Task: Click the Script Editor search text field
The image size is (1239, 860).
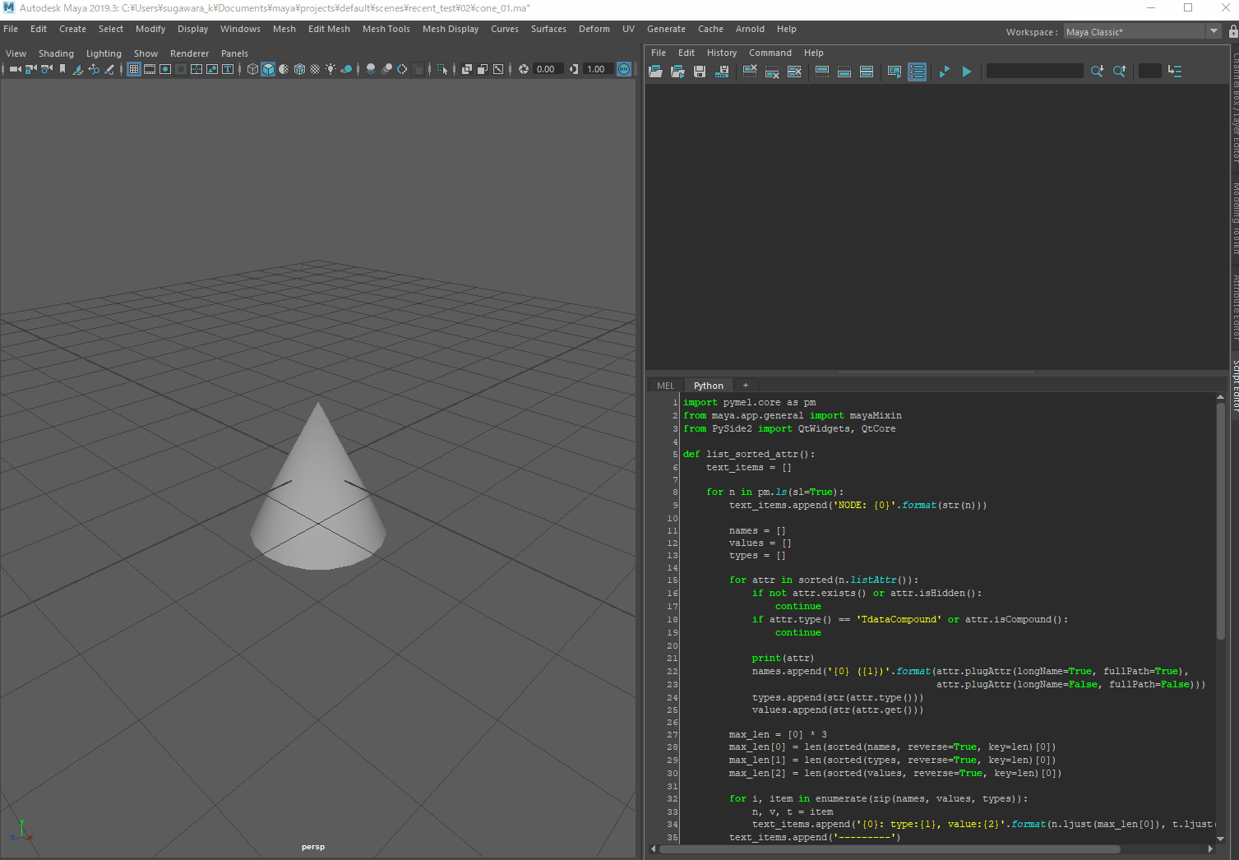Action: pyautogui.click(x=1034, y=72)
